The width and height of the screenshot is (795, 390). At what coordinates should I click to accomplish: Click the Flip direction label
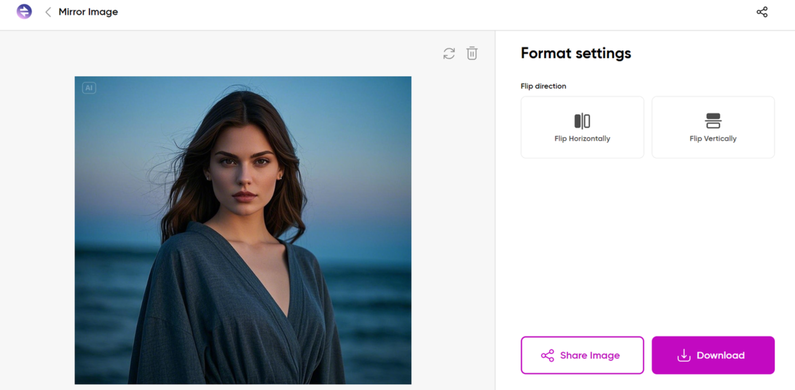point(543,86)
